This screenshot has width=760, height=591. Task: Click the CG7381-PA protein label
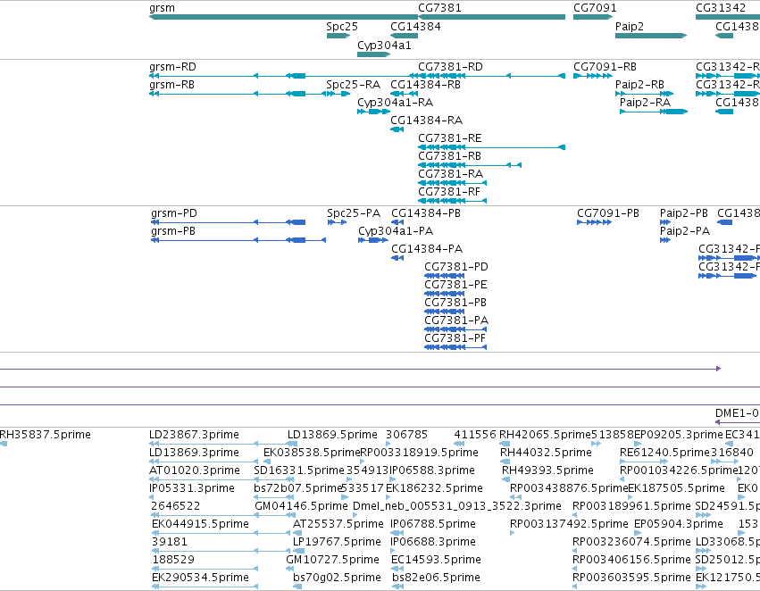pos(456,320)
